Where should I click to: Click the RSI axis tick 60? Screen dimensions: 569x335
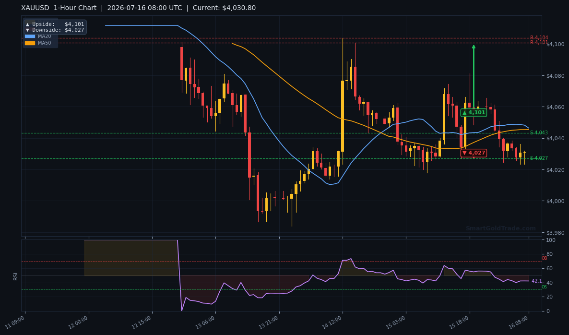click(549, 269)
